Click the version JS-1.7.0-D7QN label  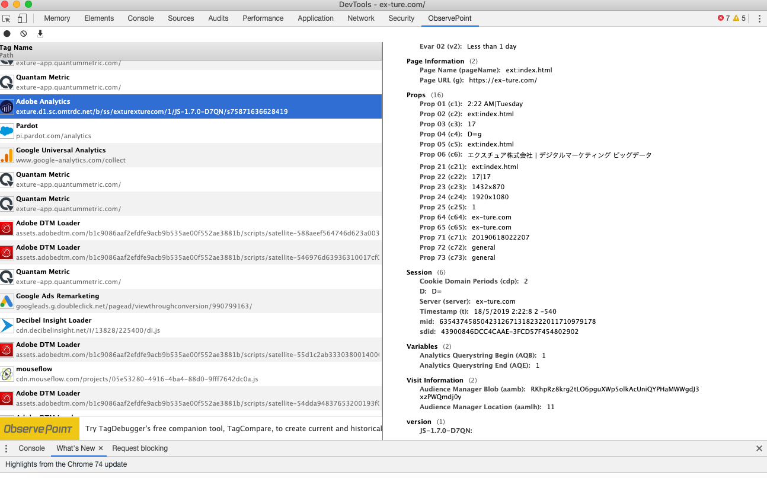446,431
